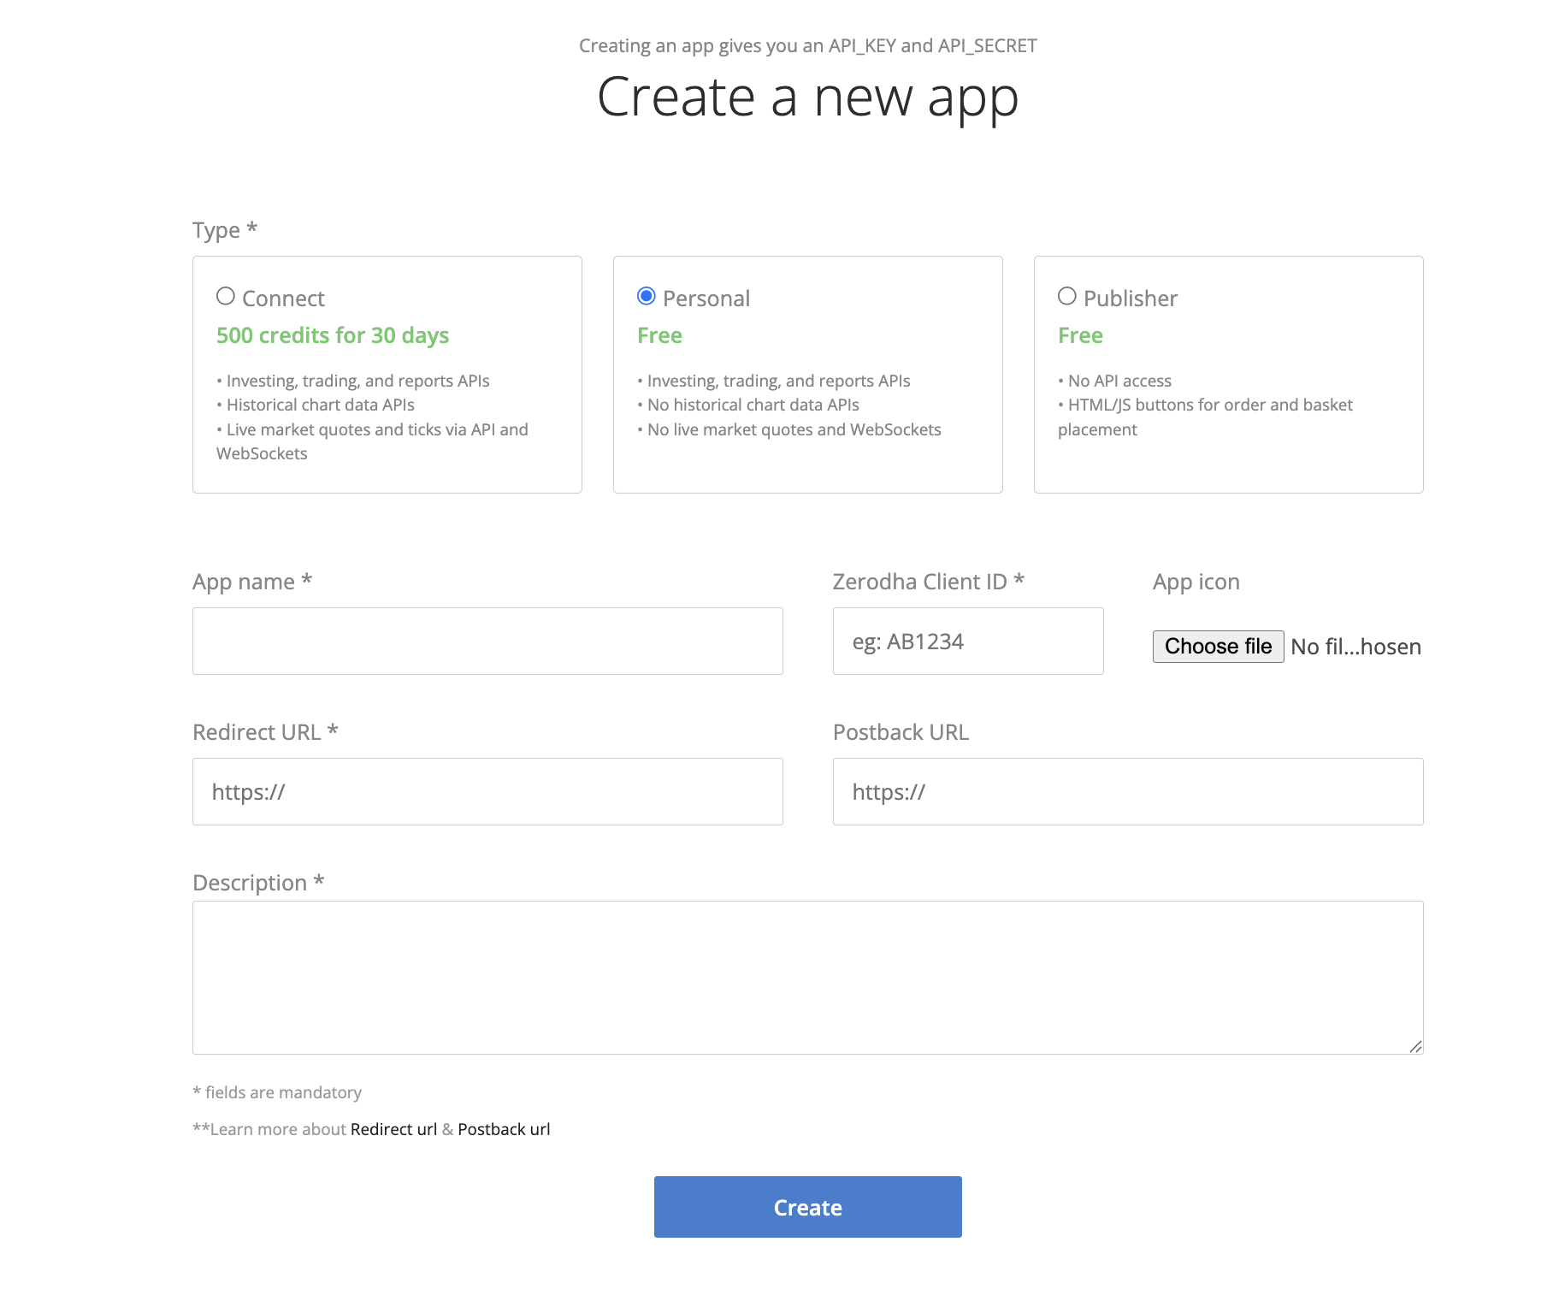This screenshot has height=1307, width=1565.
Task: Click the 'Type *' section label
Action: pyautogui.click(x=225, y=230)
